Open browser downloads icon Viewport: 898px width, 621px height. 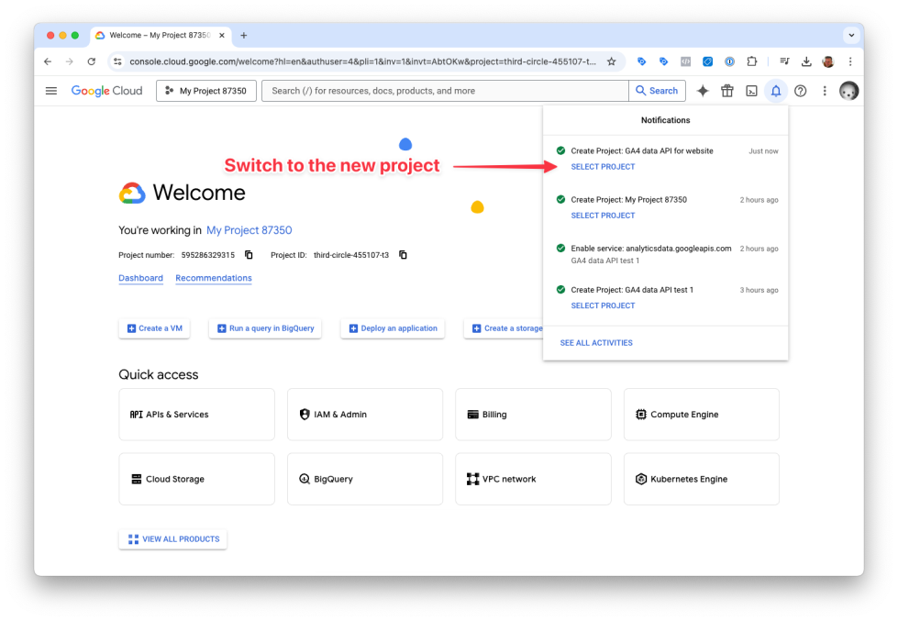coord(806,61)
